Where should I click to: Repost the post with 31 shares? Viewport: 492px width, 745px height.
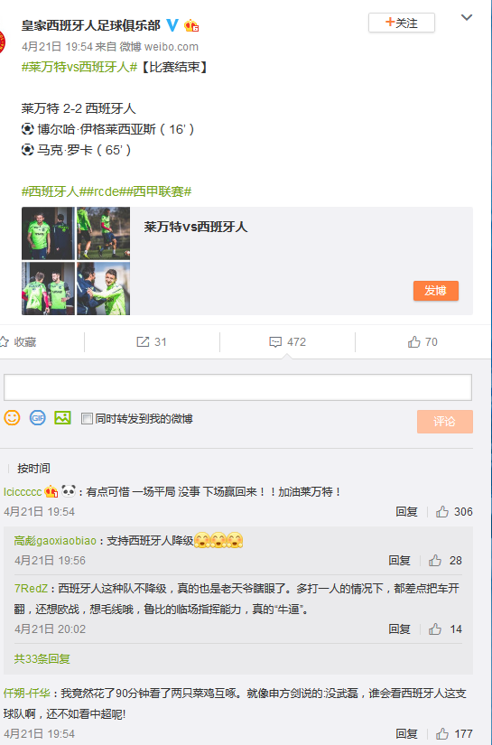coord(152,342)
